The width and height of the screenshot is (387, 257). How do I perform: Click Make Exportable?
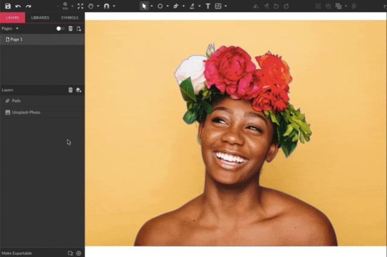pos(17,253)
